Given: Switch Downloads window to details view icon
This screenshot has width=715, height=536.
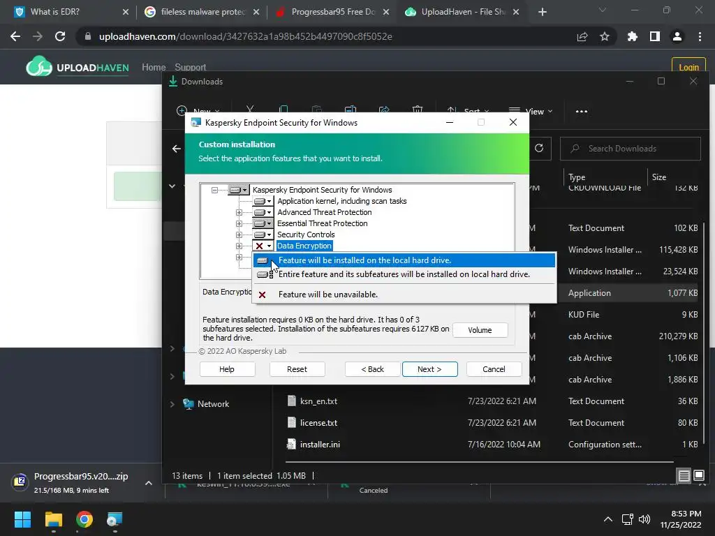Looking at the screenshot, I should 684,476.
